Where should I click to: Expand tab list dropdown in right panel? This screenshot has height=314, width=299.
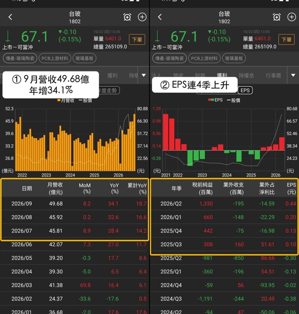pos(293,75)
